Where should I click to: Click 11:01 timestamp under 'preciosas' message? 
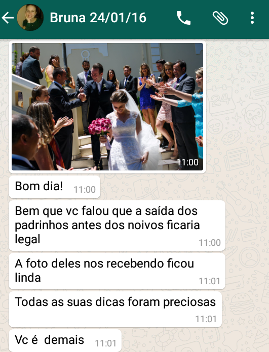coord(206,319)
